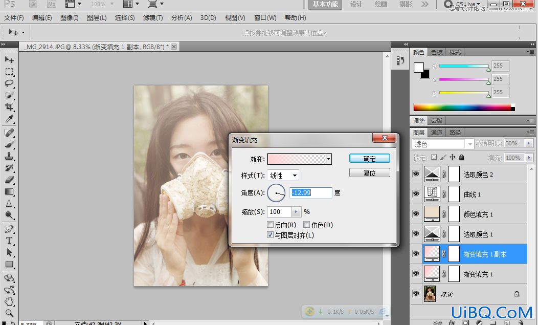Switch to the 通道 channels tab
This screenshot has width=538, height=325.
[437, 132]
